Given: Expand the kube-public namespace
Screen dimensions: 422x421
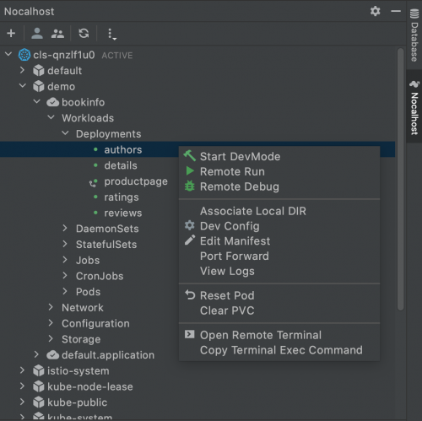Looking at the screenshot, I should 22,402.
